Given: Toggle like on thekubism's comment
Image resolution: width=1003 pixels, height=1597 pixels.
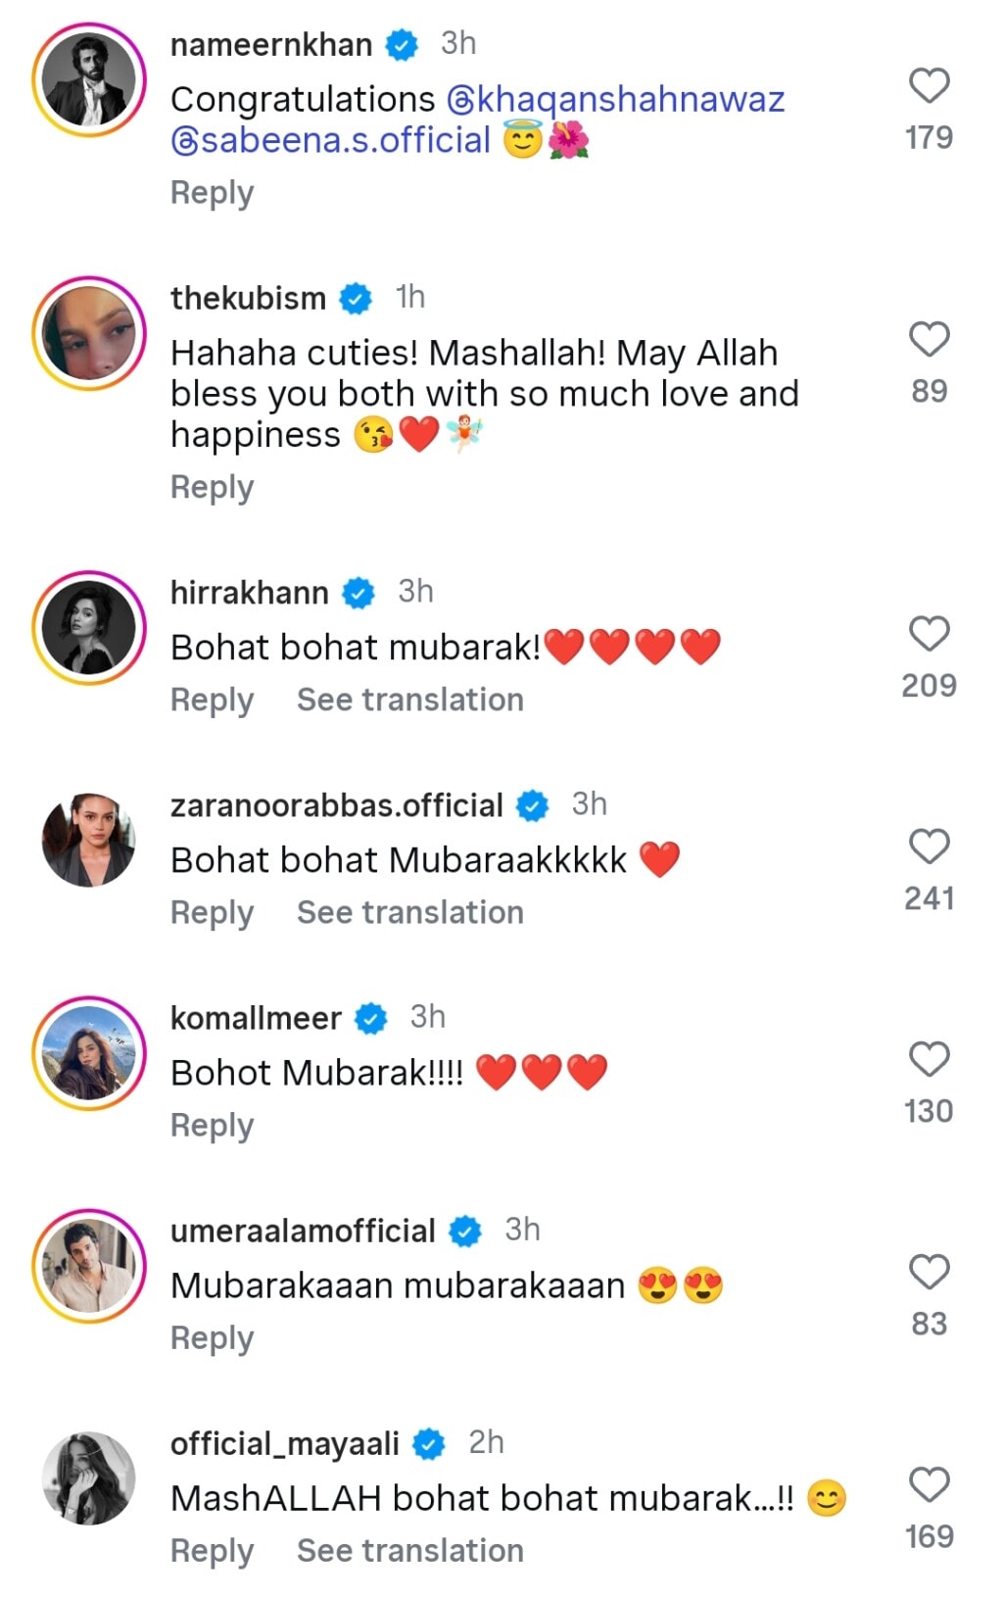Looking at the screenshot, I should coord(929,338).
